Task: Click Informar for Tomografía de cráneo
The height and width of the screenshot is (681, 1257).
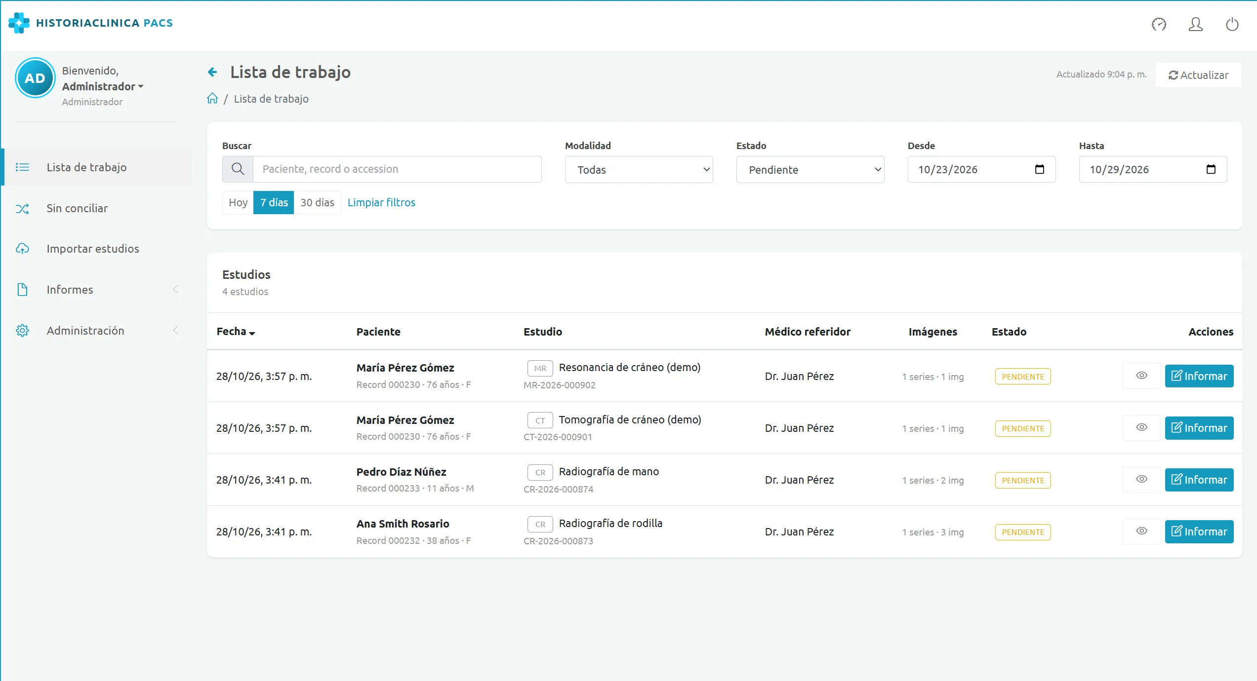Action: [1199, 428]
